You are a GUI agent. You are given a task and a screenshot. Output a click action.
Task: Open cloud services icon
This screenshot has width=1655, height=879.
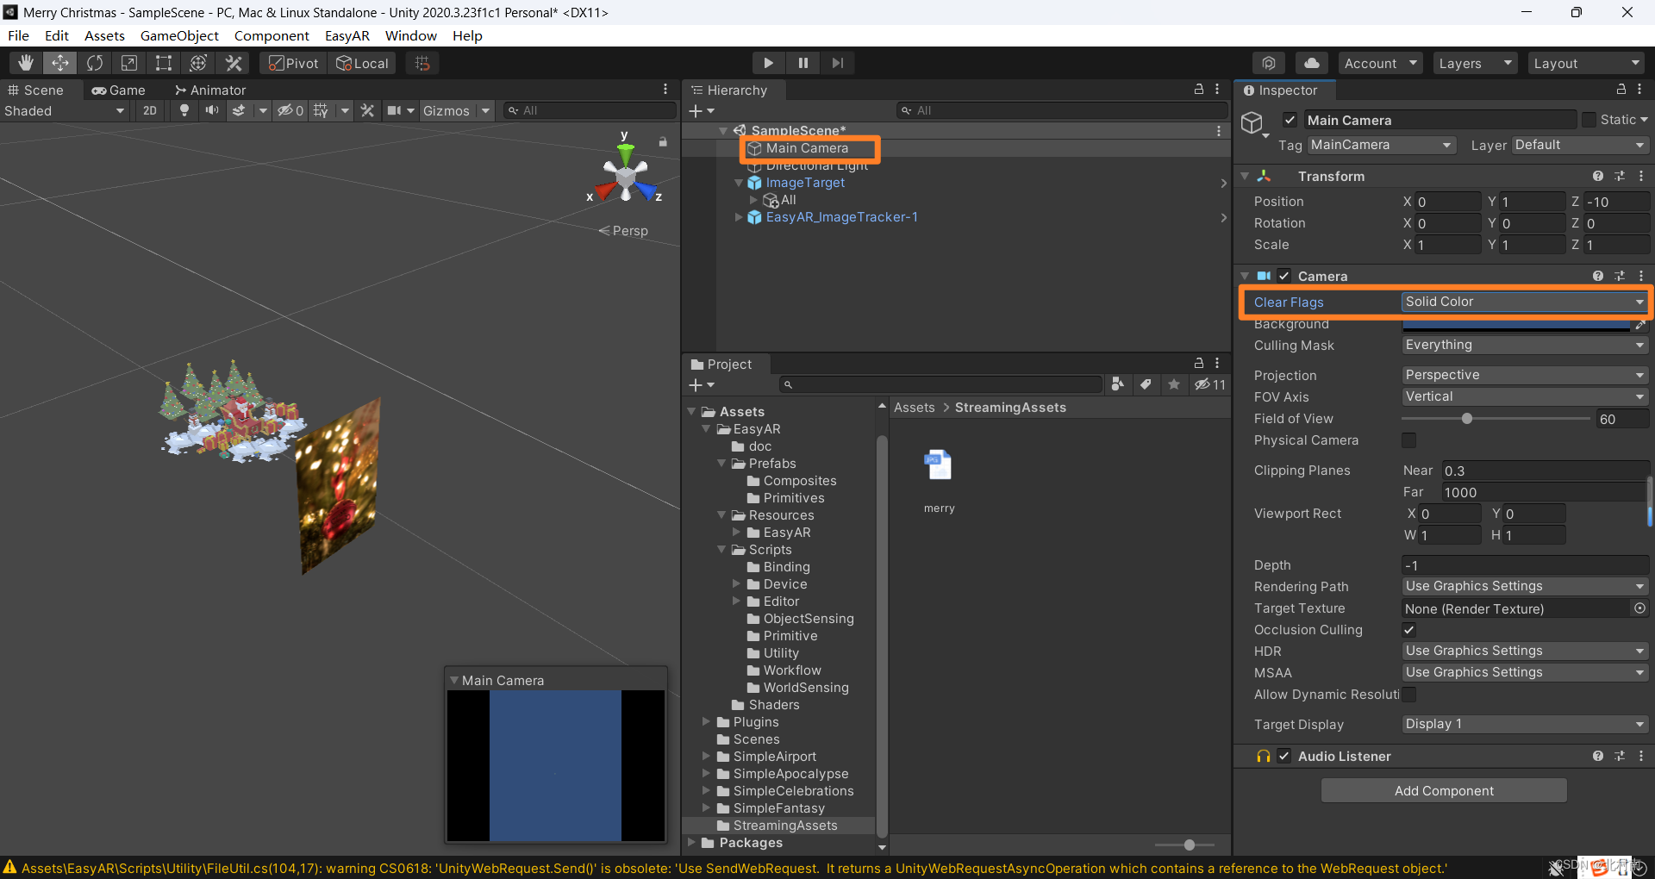pyautogui.click(x=1311, y=63)
